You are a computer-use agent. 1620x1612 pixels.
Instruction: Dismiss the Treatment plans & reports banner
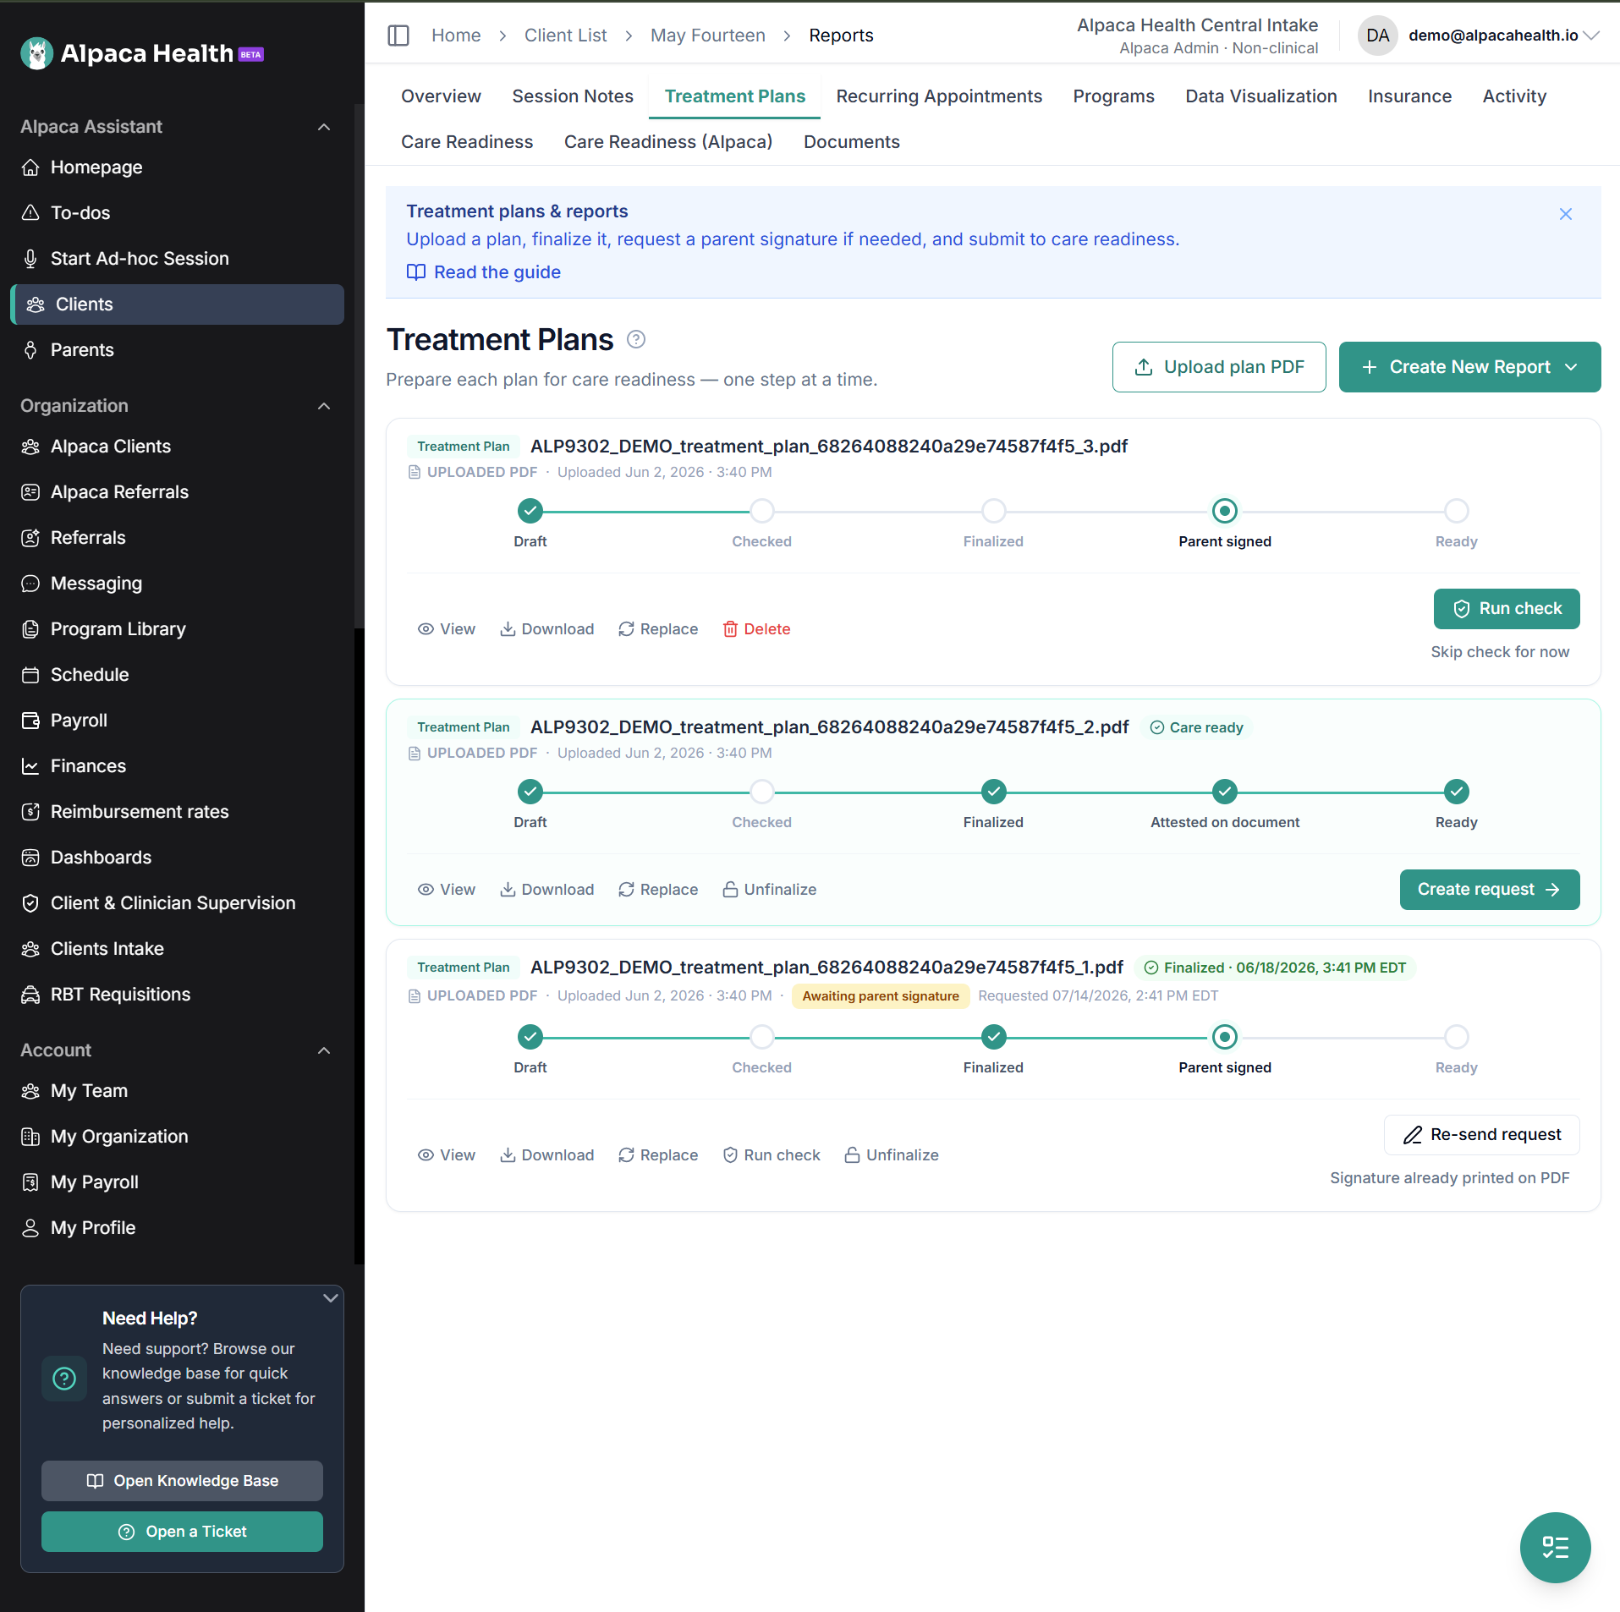1566,214
